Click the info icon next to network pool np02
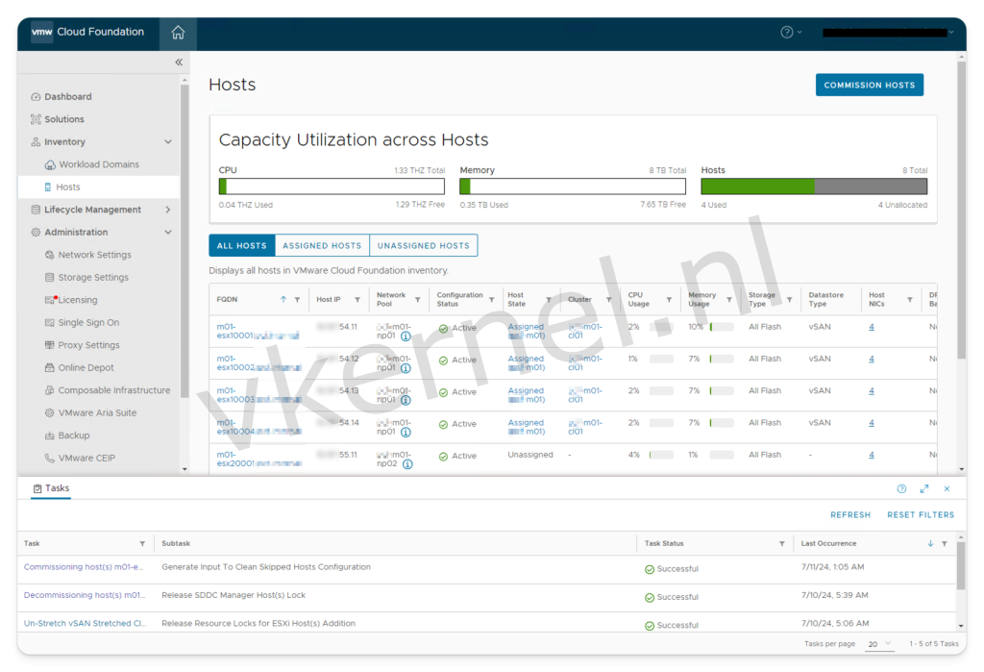 tap(407, 464)
